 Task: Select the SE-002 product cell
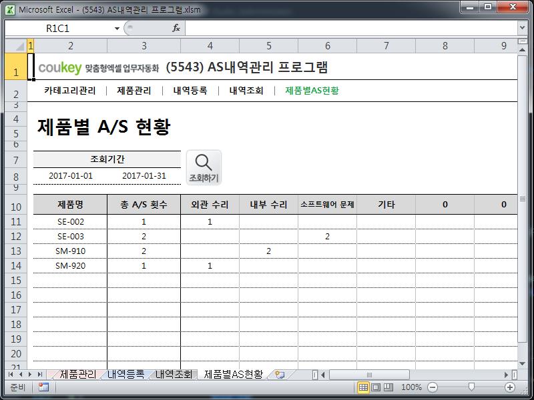coord(71,222)
